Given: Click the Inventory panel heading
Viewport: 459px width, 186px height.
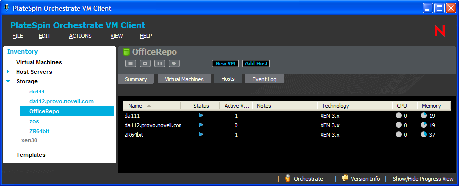Looking at the screenshot, I should pyautogui.click(x=22, y=51).
